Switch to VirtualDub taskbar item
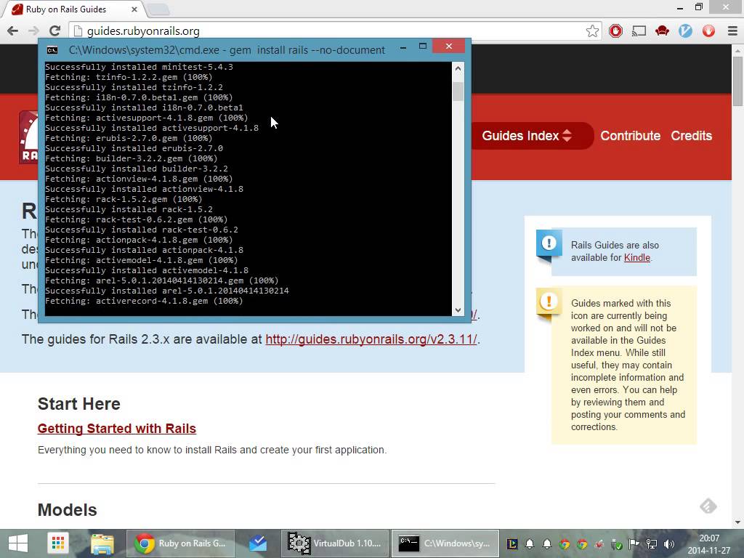Viewport: 744px width, 558px height. tap(334, 543)
